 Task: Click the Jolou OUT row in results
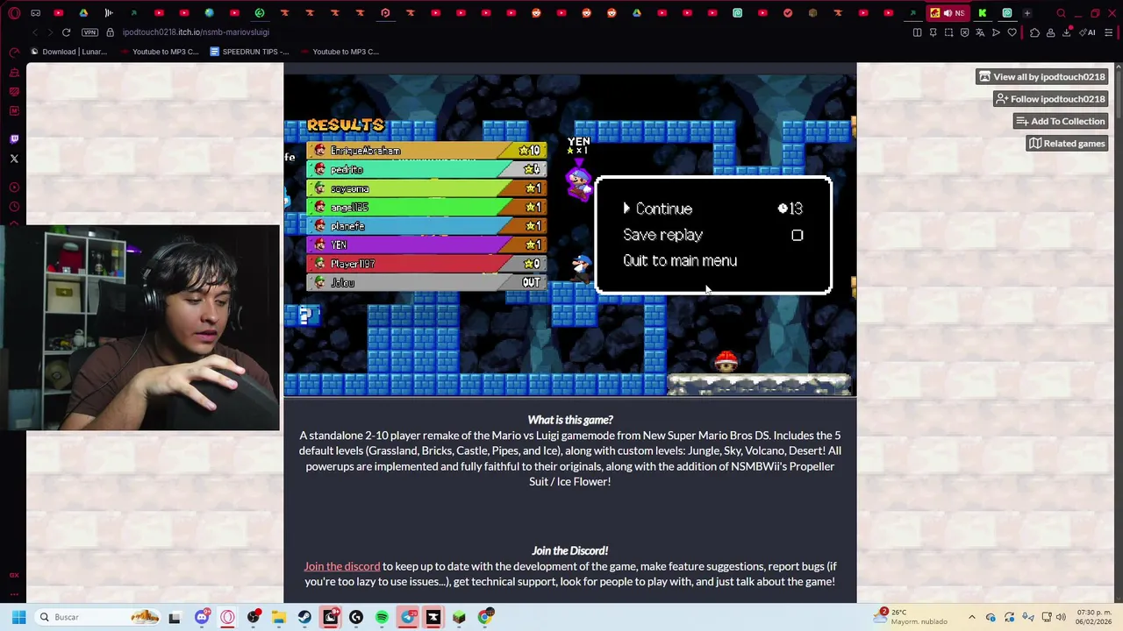pos(427,282)
